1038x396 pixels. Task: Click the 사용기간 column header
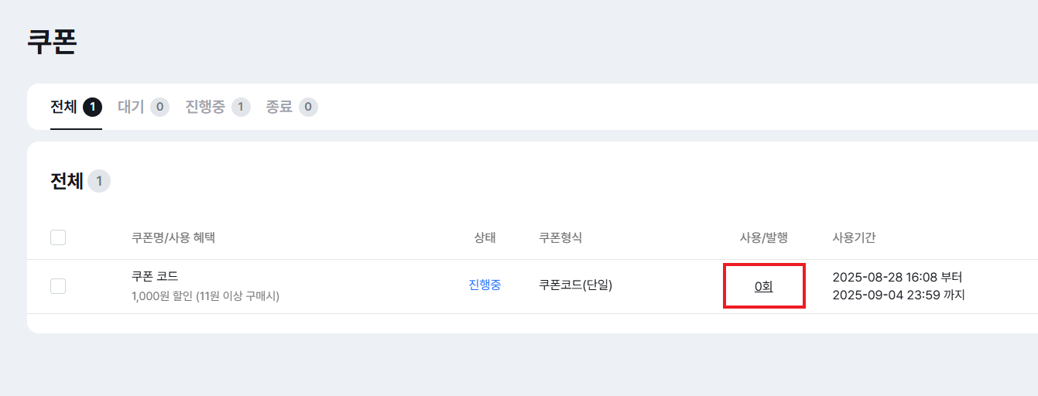(x=854, y=237)
